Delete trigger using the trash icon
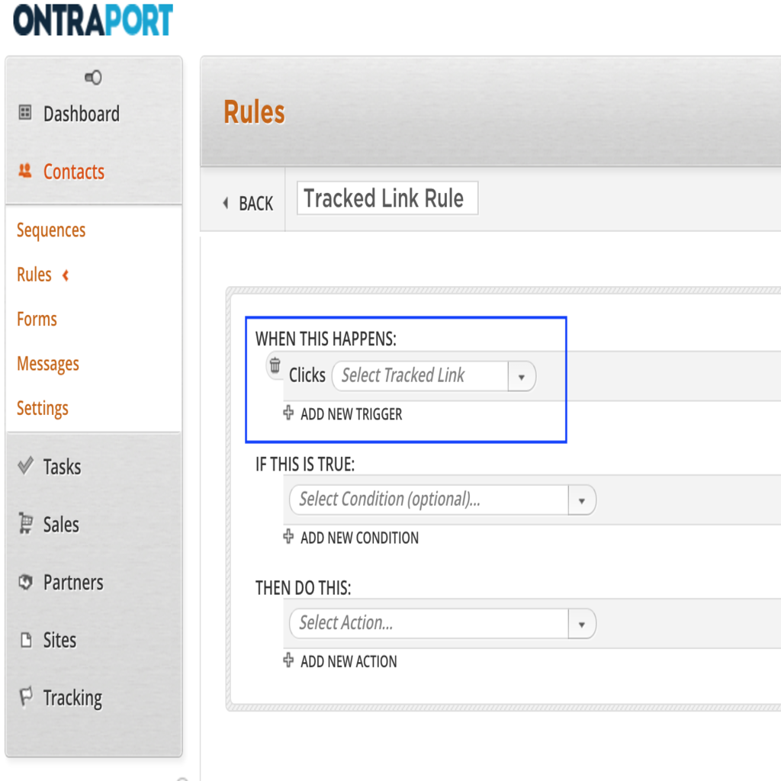781x781 pixels. (x=275, y=366)
